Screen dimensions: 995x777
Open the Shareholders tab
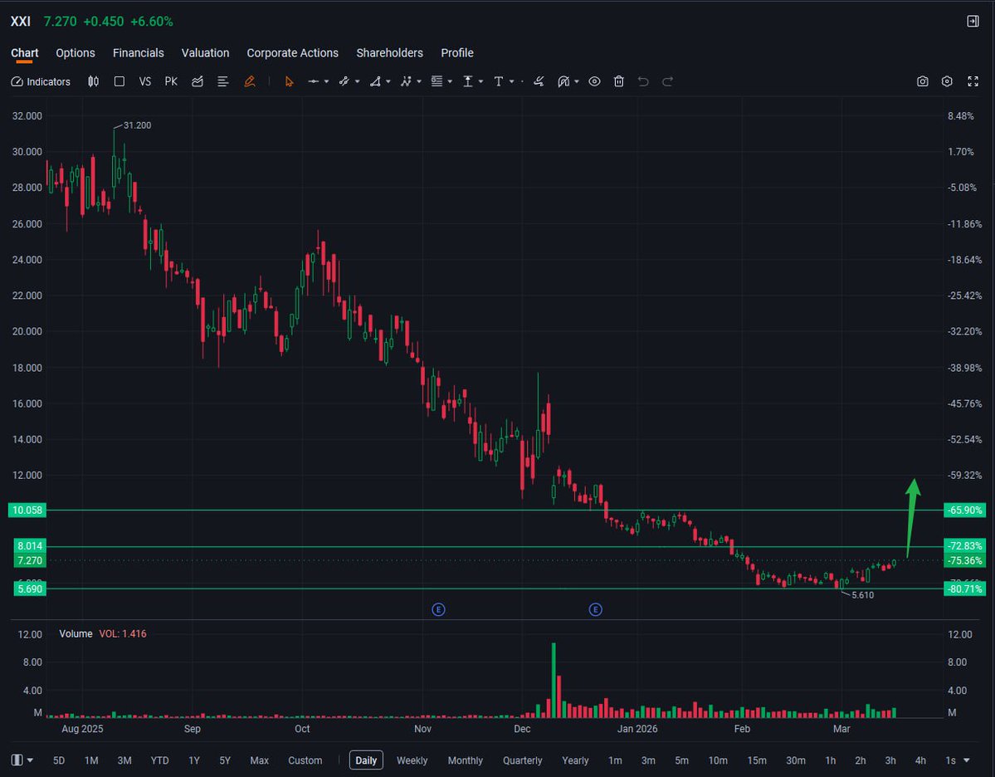[x=390, y=52]
